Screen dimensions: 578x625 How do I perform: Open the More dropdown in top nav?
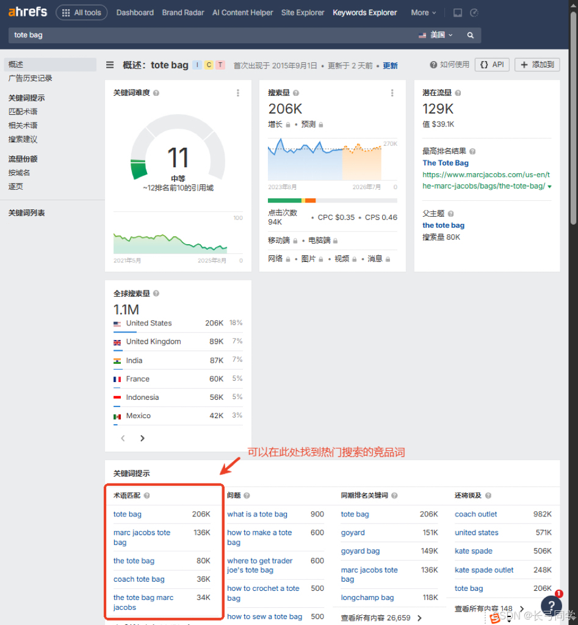pos(424,13)
